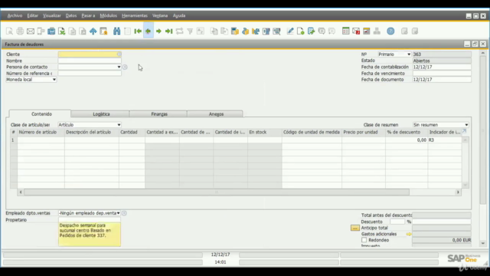Click the Cliente selection circle button
This screenshot has width=490, height=276.
click(x=119, y=54)
